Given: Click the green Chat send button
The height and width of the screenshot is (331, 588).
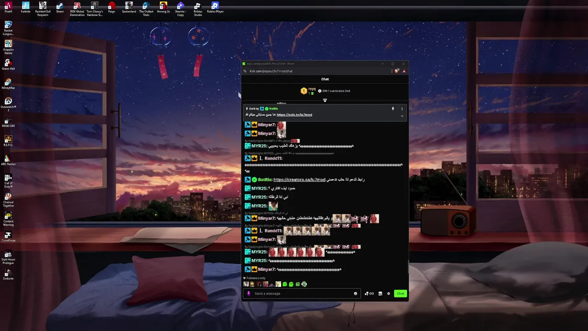Looking at the screenshot, I should coord(401,294).
